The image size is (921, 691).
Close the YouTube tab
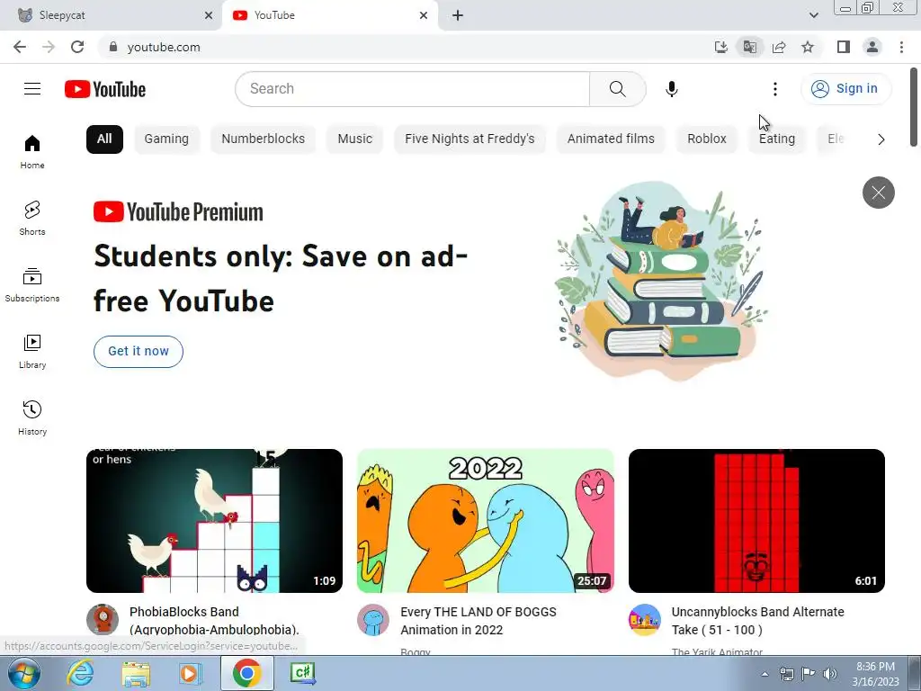point(424,15)
